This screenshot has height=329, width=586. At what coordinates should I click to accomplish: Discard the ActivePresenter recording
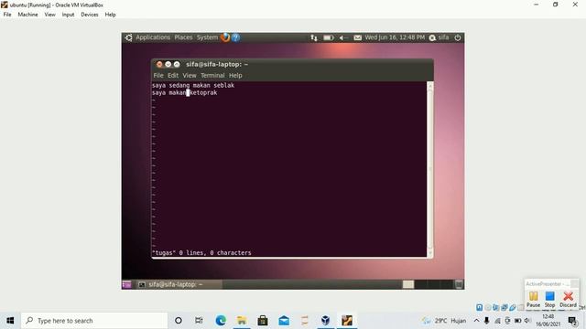tap(568, 299)
